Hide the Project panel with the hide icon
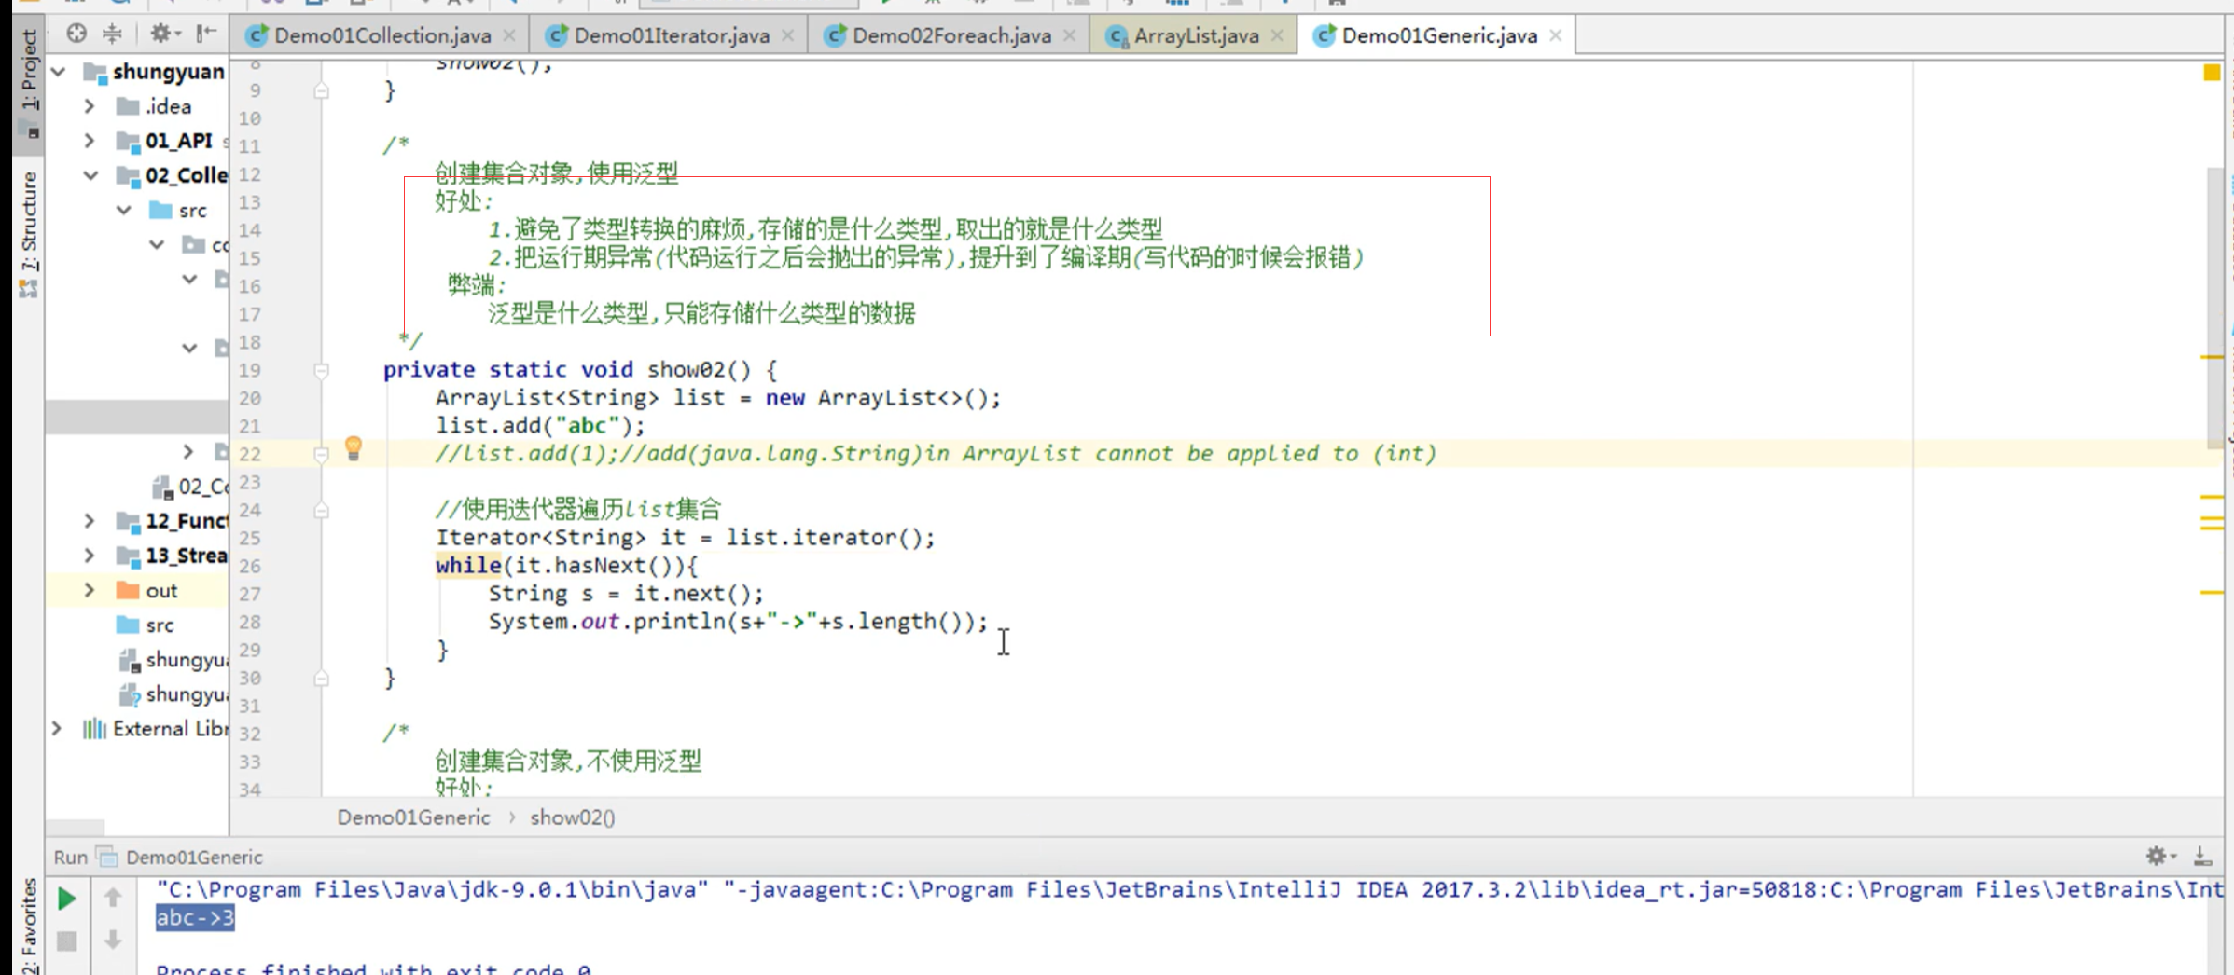This screenshot has width=2234, height=975. pos(206,34)
